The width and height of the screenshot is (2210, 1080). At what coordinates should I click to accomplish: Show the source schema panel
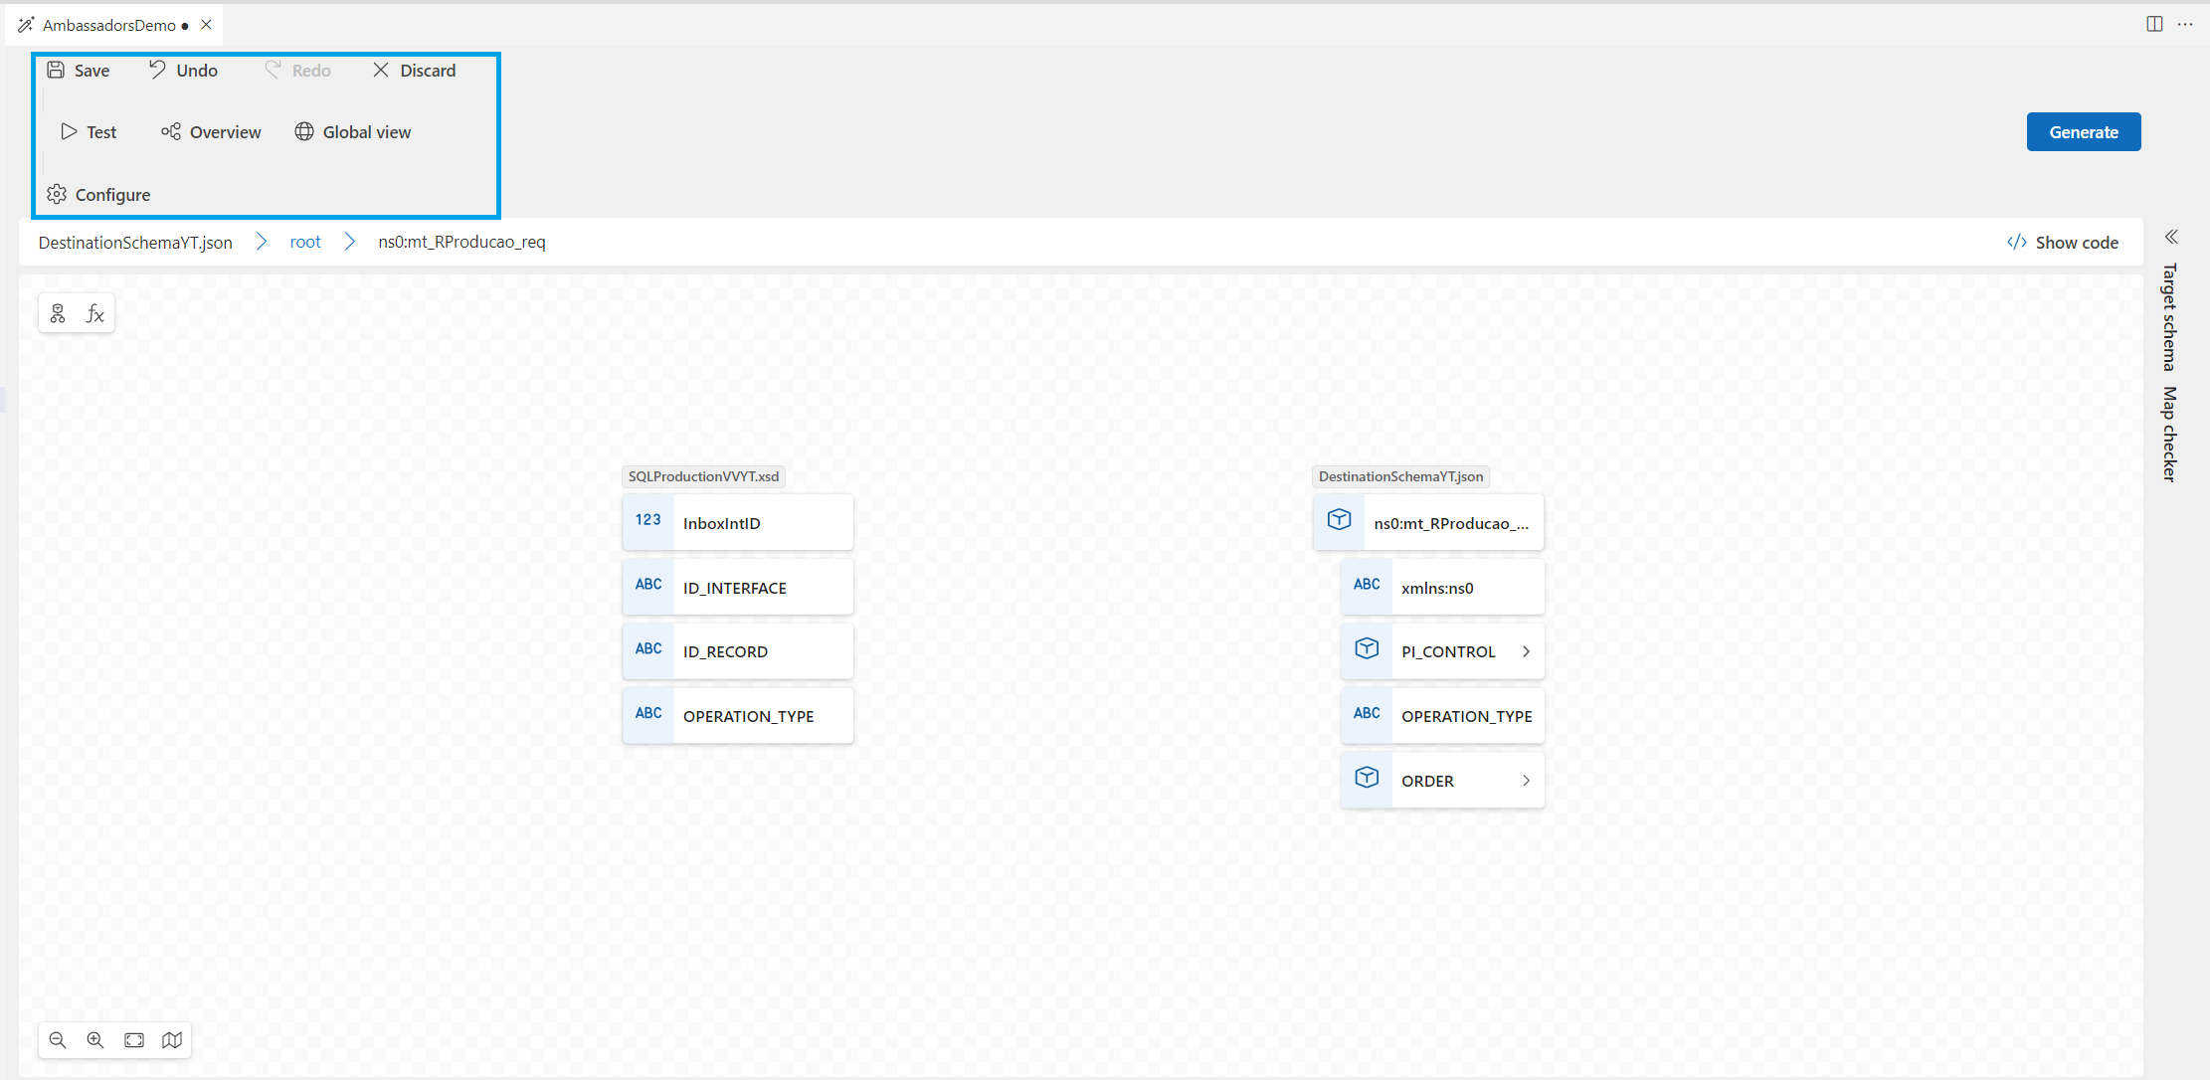(x=57, y=312)
